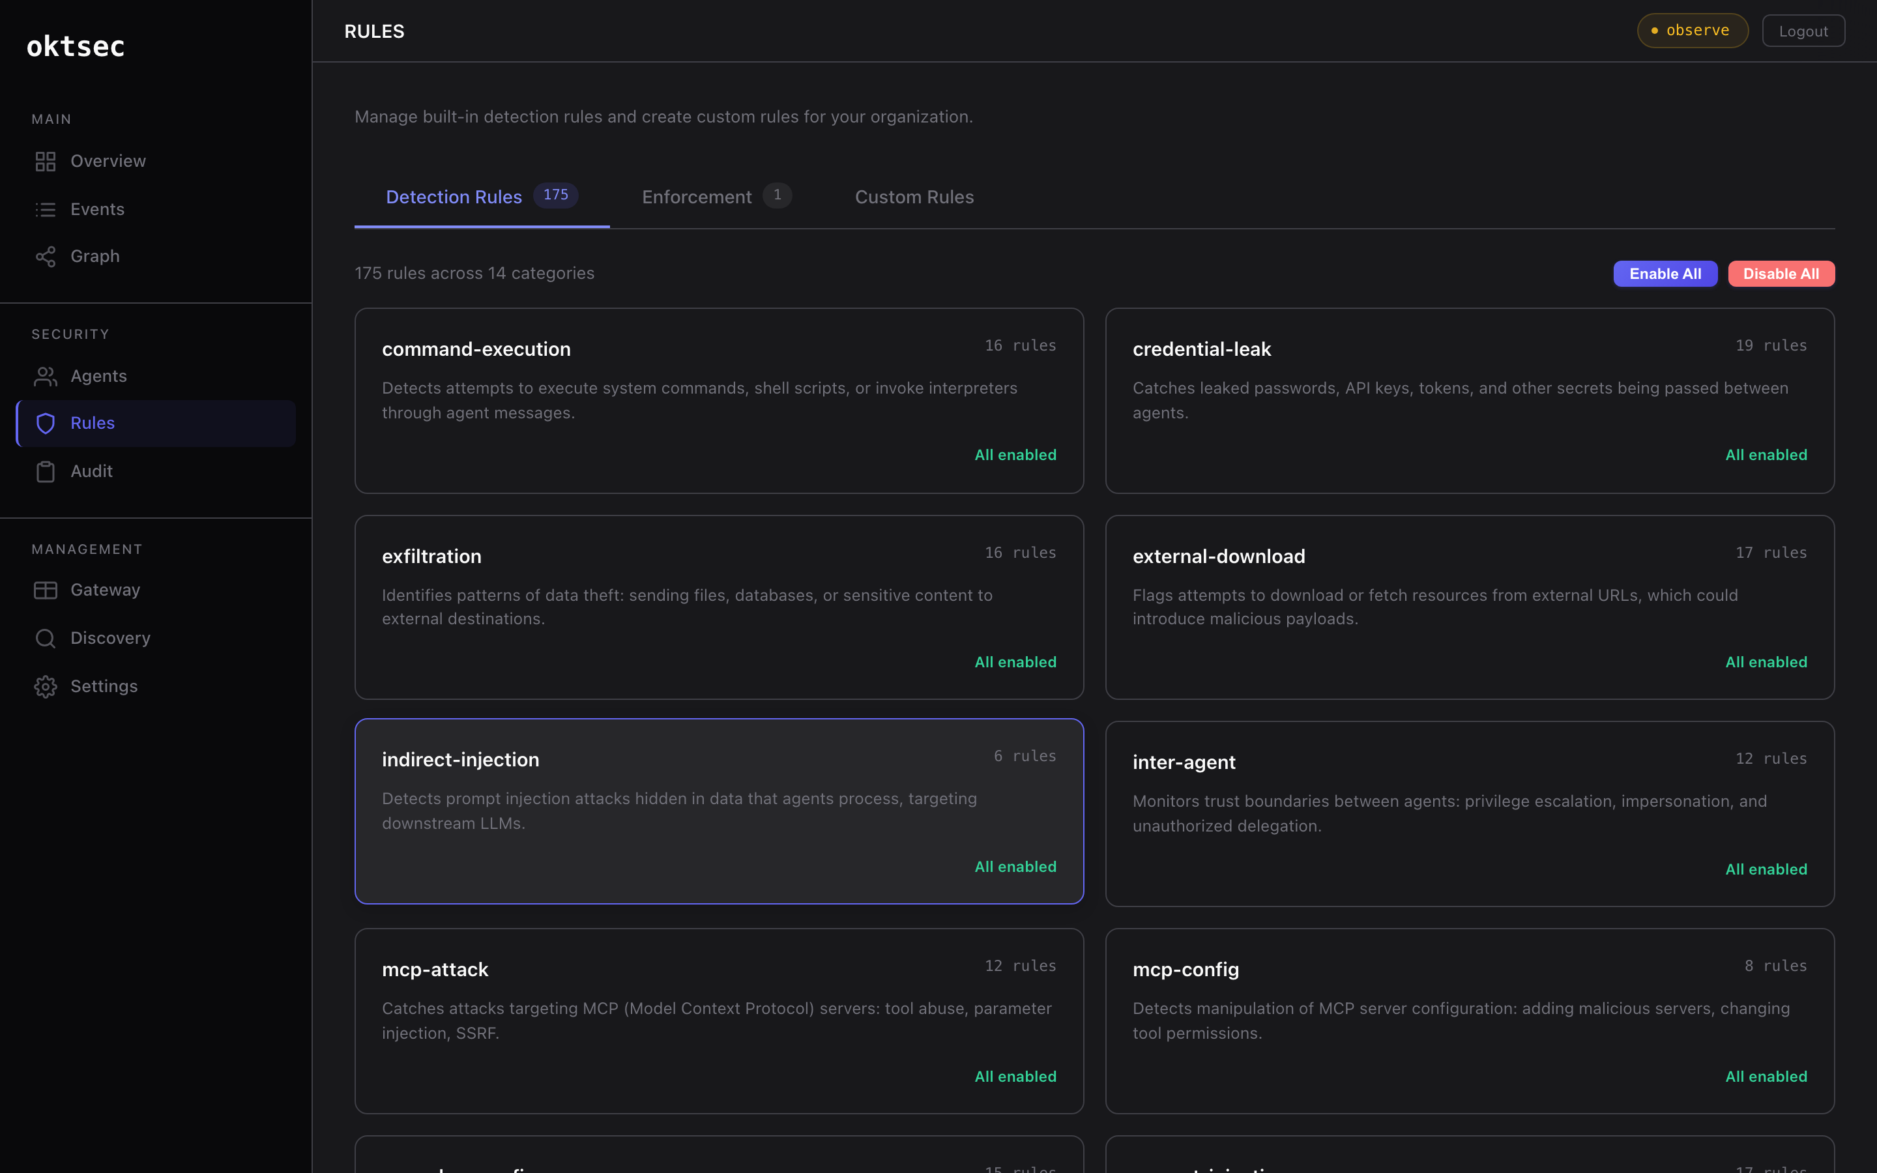Screen dimensions: 1877x1173
Task: Open the Custom Rules tab
Action: pyautogui.click(x=914, y=196)
